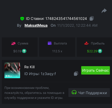Click the $0.19 bet amount
This screenshot has height=108, width=112.
pos(17,51)
